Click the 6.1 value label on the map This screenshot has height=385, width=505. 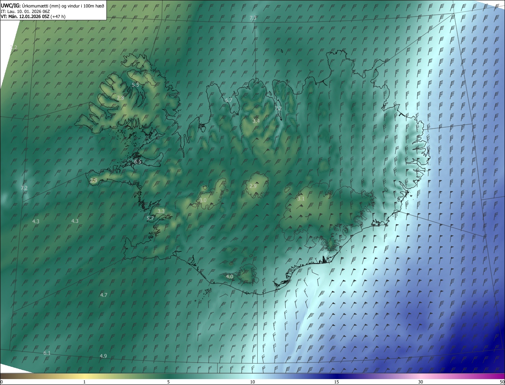coord(47,353)
